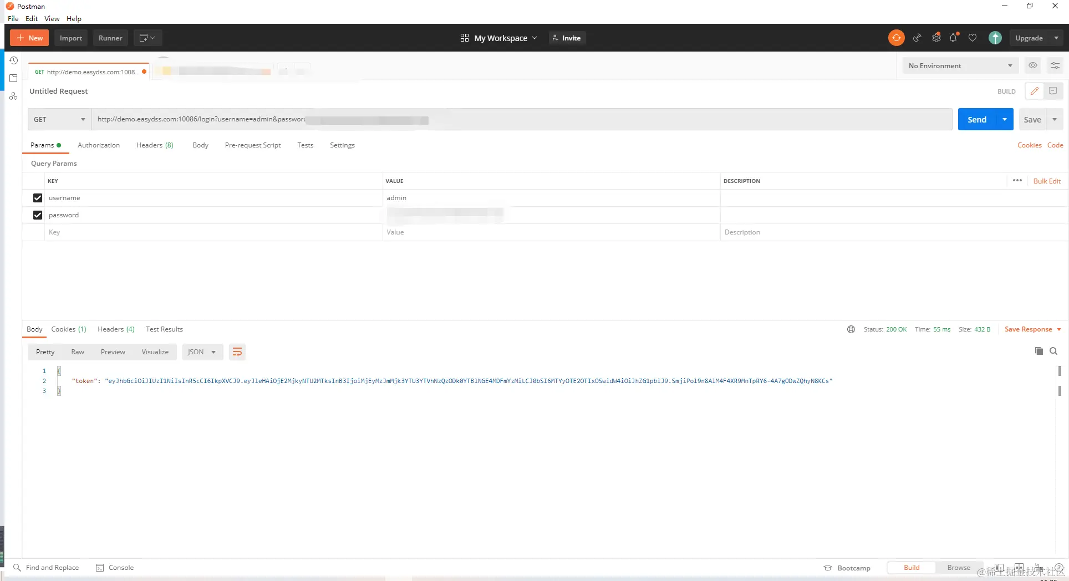Open the History sidebar icon

[13, 60]
